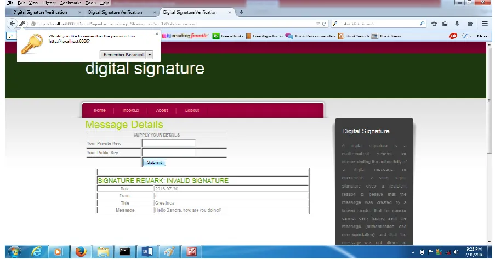
Task: Select 'SIGNATURE REMARK: INVALID SIGNATURE' text
Action: coord(163,180)
